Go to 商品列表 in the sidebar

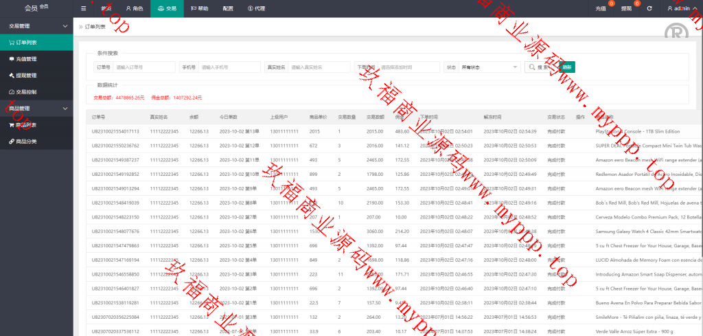26,125
